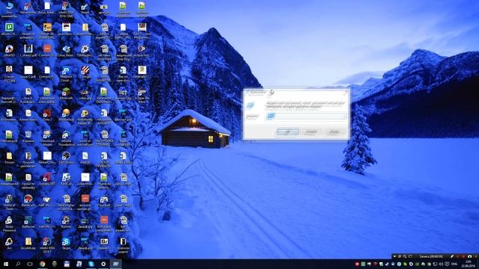The height and width of the screenshot is (269, 479).
Task: Open the Bandicam desktop shortcut
Action: pyautogui.click(x=28, y=201)
